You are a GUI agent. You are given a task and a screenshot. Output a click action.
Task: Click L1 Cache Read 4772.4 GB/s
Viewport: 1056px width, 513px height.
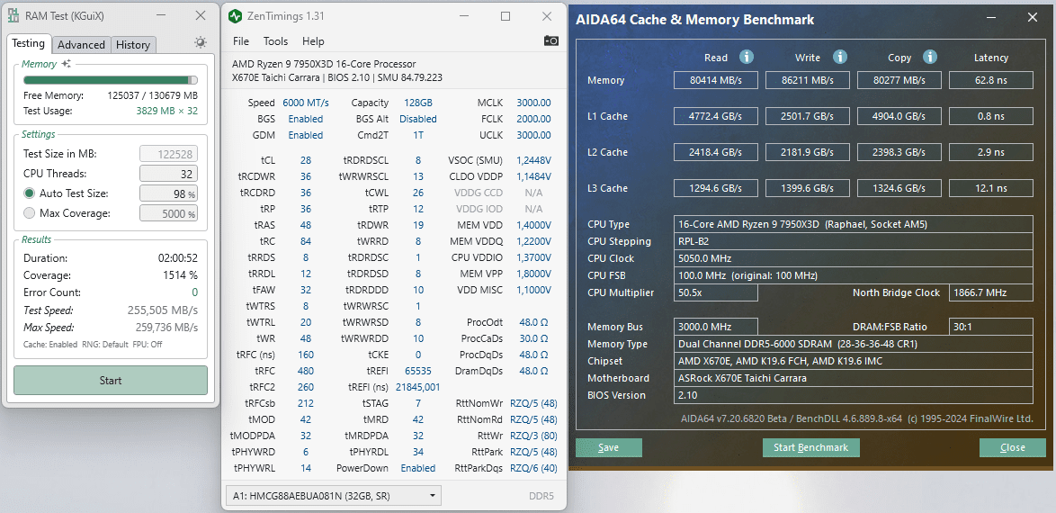[x=716, y=116]
